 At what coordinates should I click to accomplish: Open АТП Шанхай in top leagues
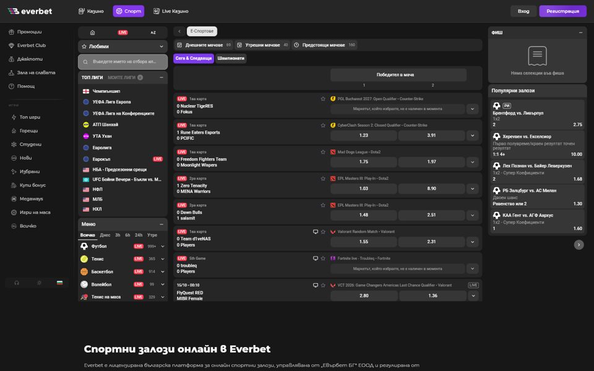105,124
